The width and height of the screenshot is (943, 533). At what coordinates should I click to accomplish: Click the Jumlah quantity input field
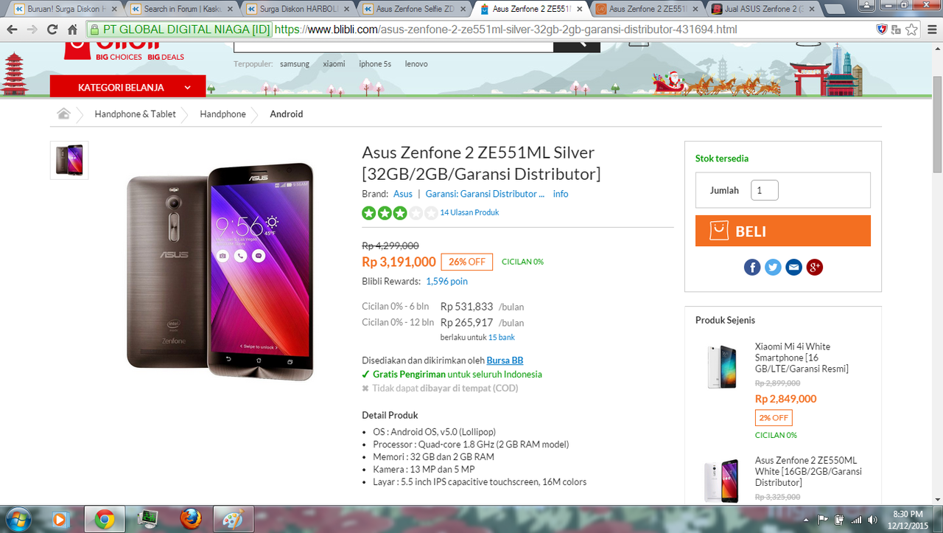765,190
